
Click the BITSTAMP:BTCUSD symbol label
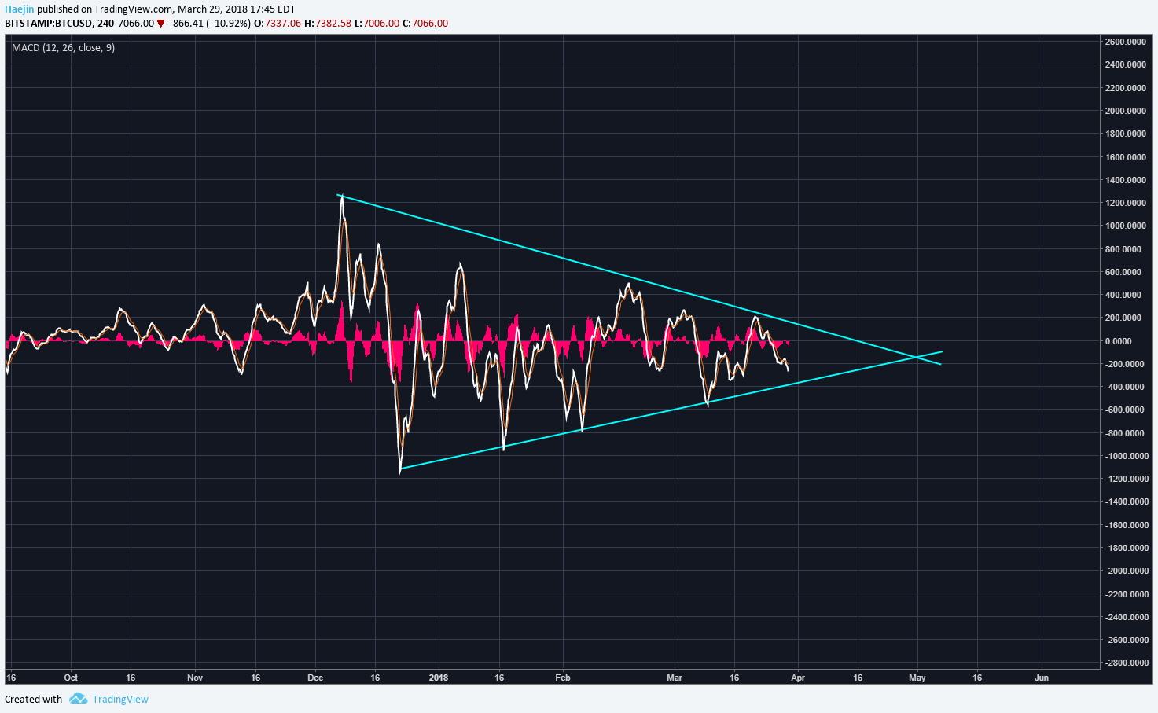pyautogui.click(x=48, y=24)
